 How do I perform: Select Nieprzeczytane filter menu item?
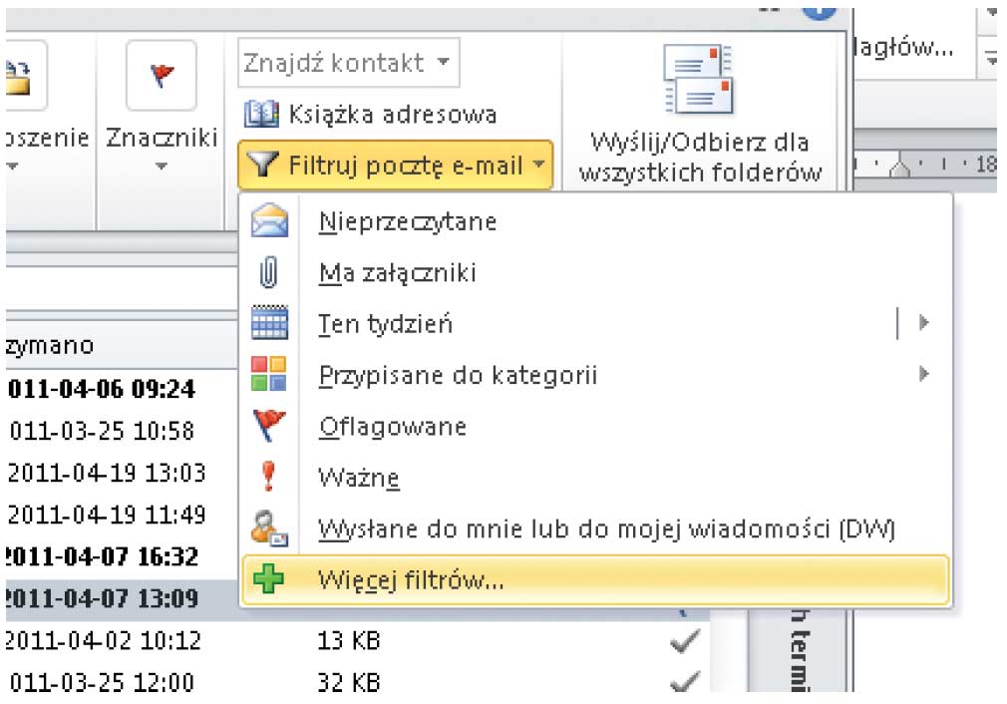click(x=407, y=221)
